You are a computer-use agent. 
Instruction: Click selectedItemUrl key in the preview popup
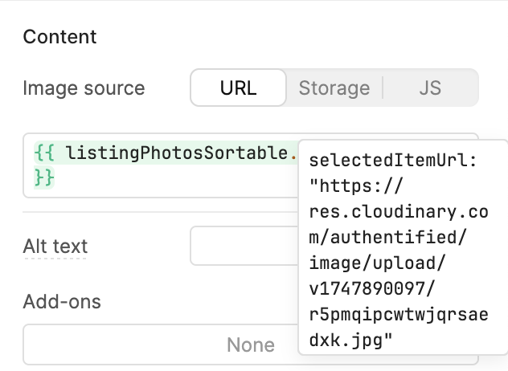click(393, 160)
